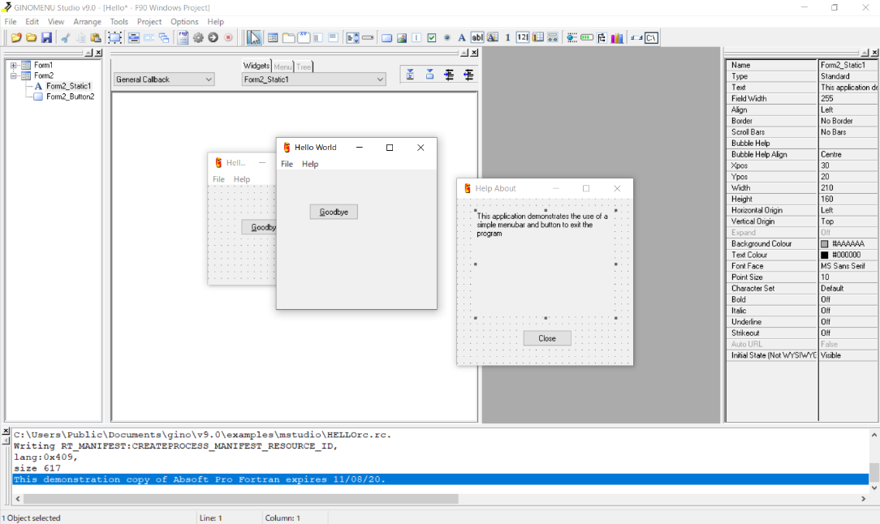
Task: Select Form2_Static1 in the tree
Action: pos(68,86)
